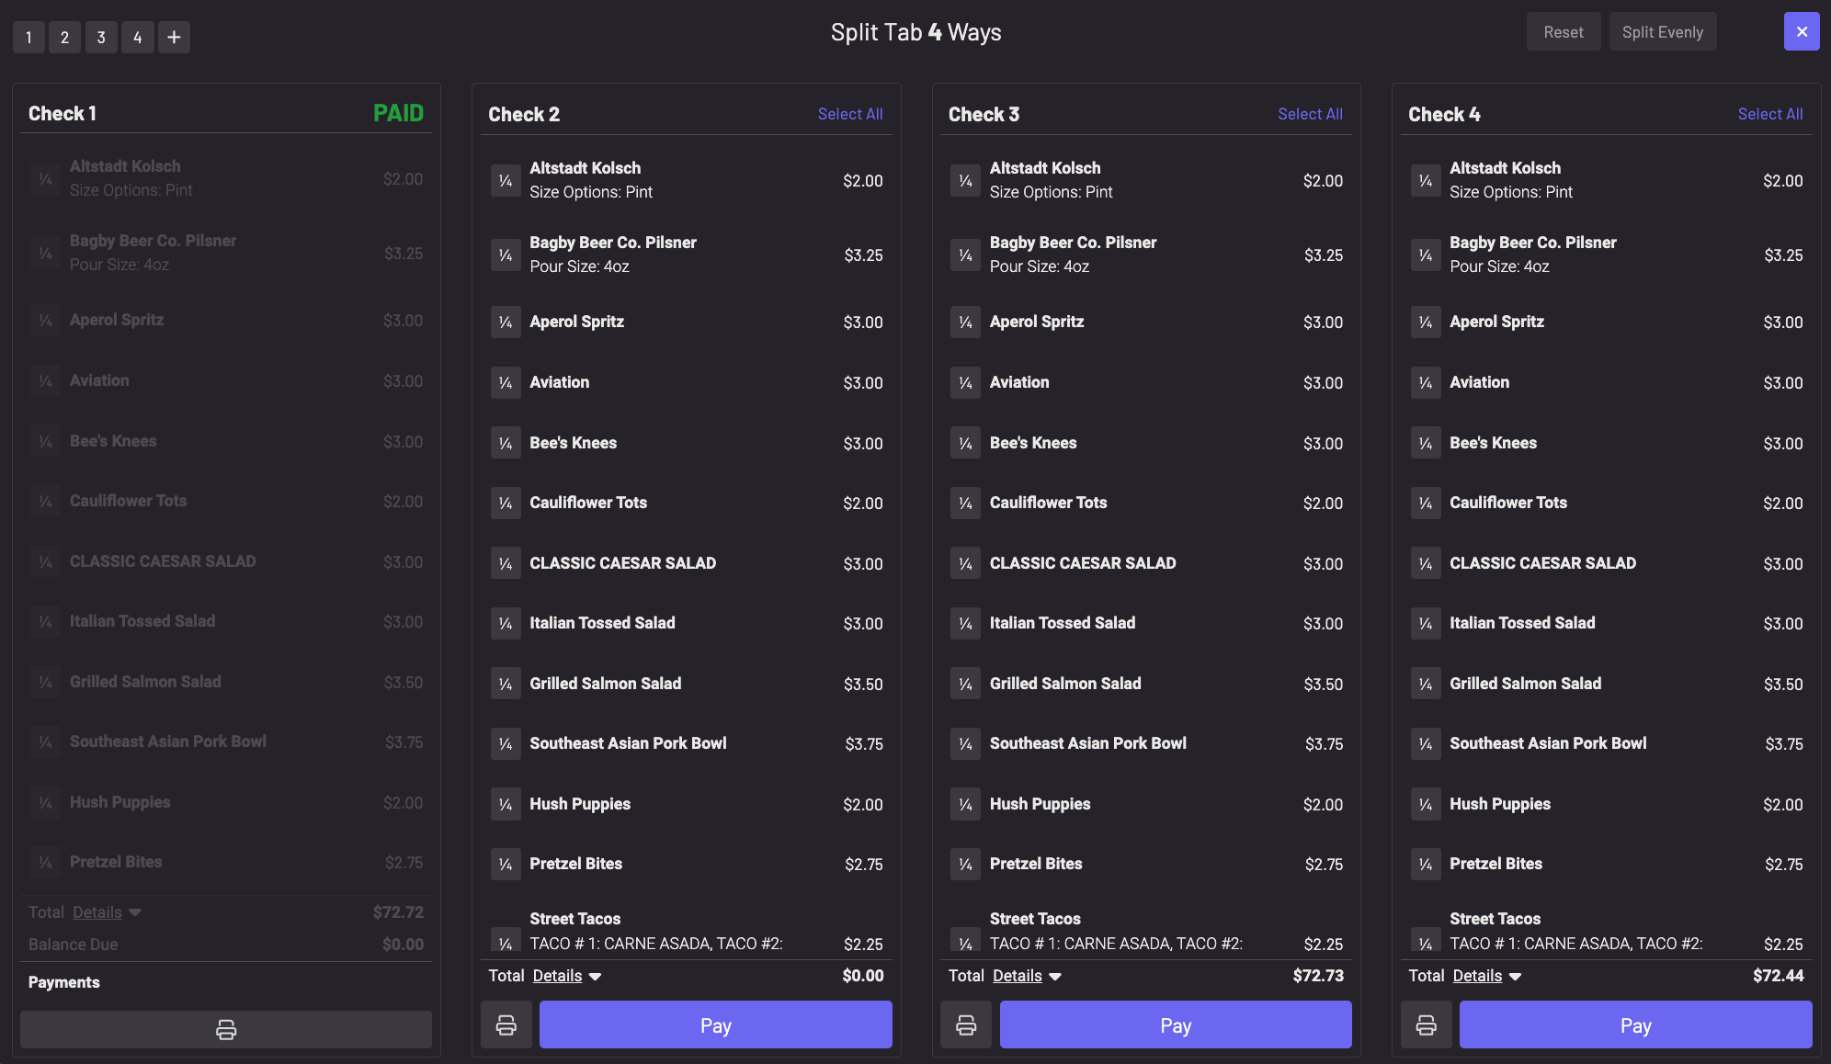
Task: Switch to split tab number 2
Action: click(x=64, y=38)
